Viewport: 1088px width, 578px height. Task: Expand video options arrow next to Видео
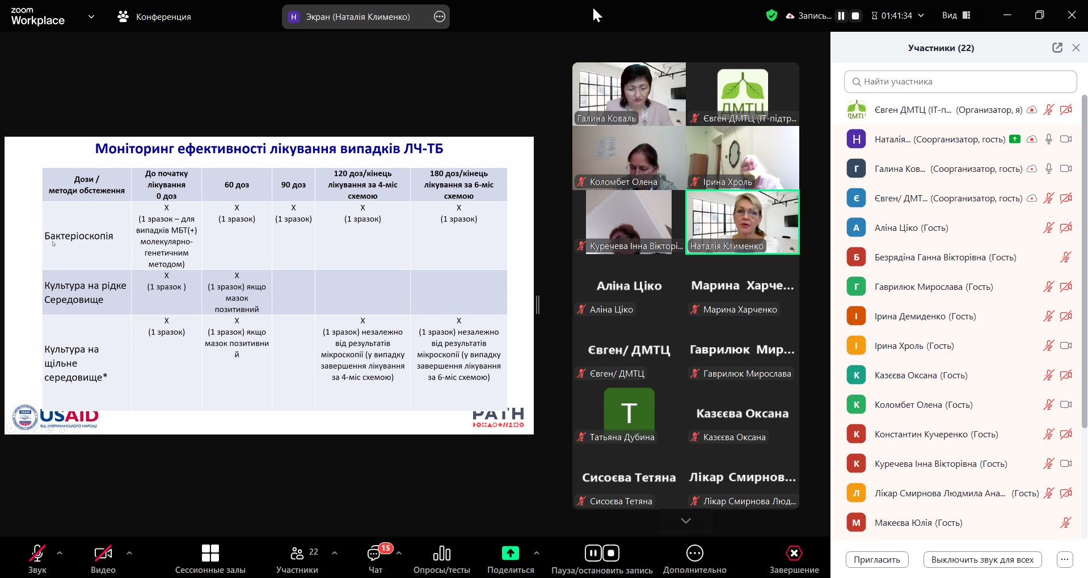[129, 552]
